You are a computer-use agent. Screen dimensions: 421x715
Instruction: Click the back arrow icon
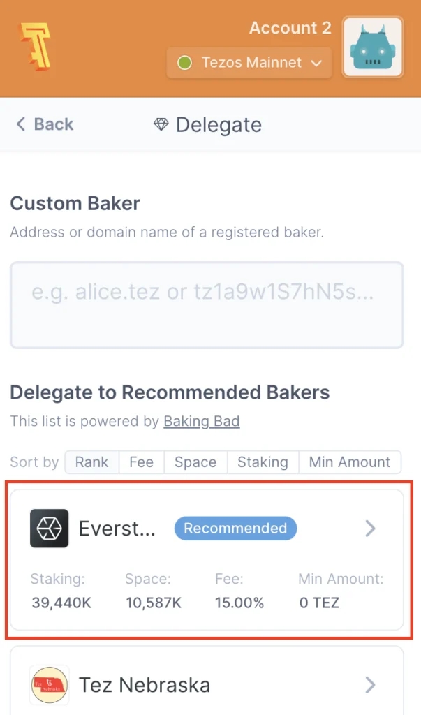click(21, 124)
